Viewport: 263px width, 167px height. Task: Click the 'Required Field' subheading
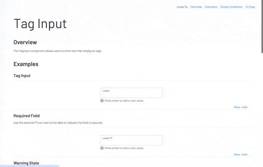[x=26, y=116]
